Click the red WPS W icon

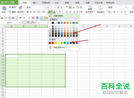[33, 18]
